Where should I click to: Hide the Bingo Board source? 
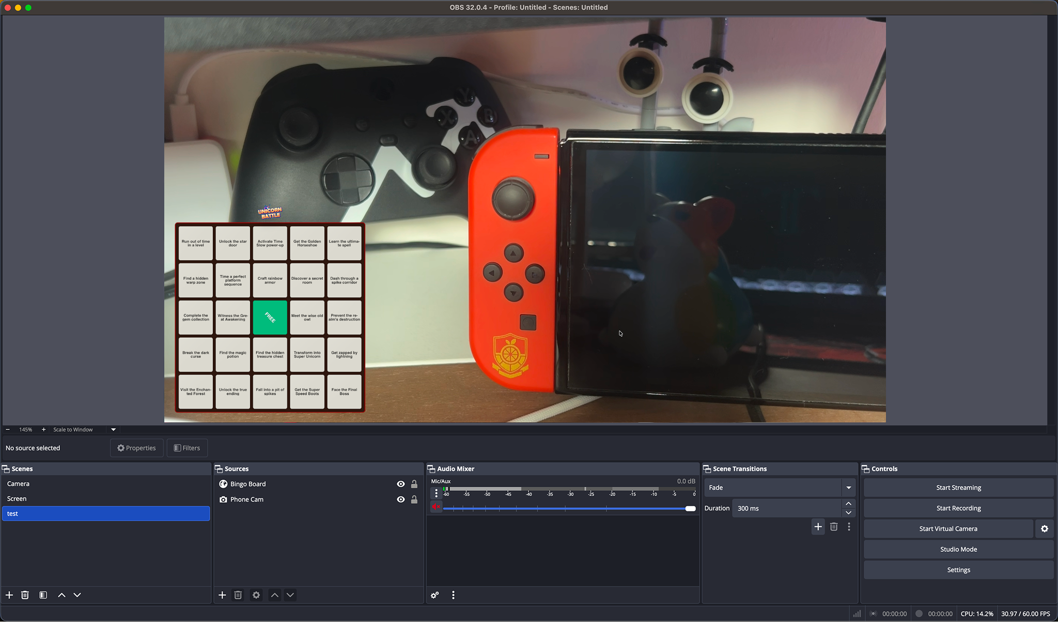point(400,484)
